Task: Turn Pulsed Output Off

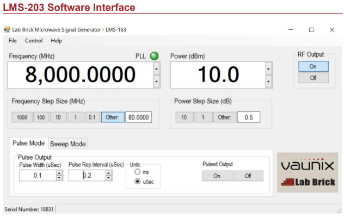Action: tap(248, 176)
